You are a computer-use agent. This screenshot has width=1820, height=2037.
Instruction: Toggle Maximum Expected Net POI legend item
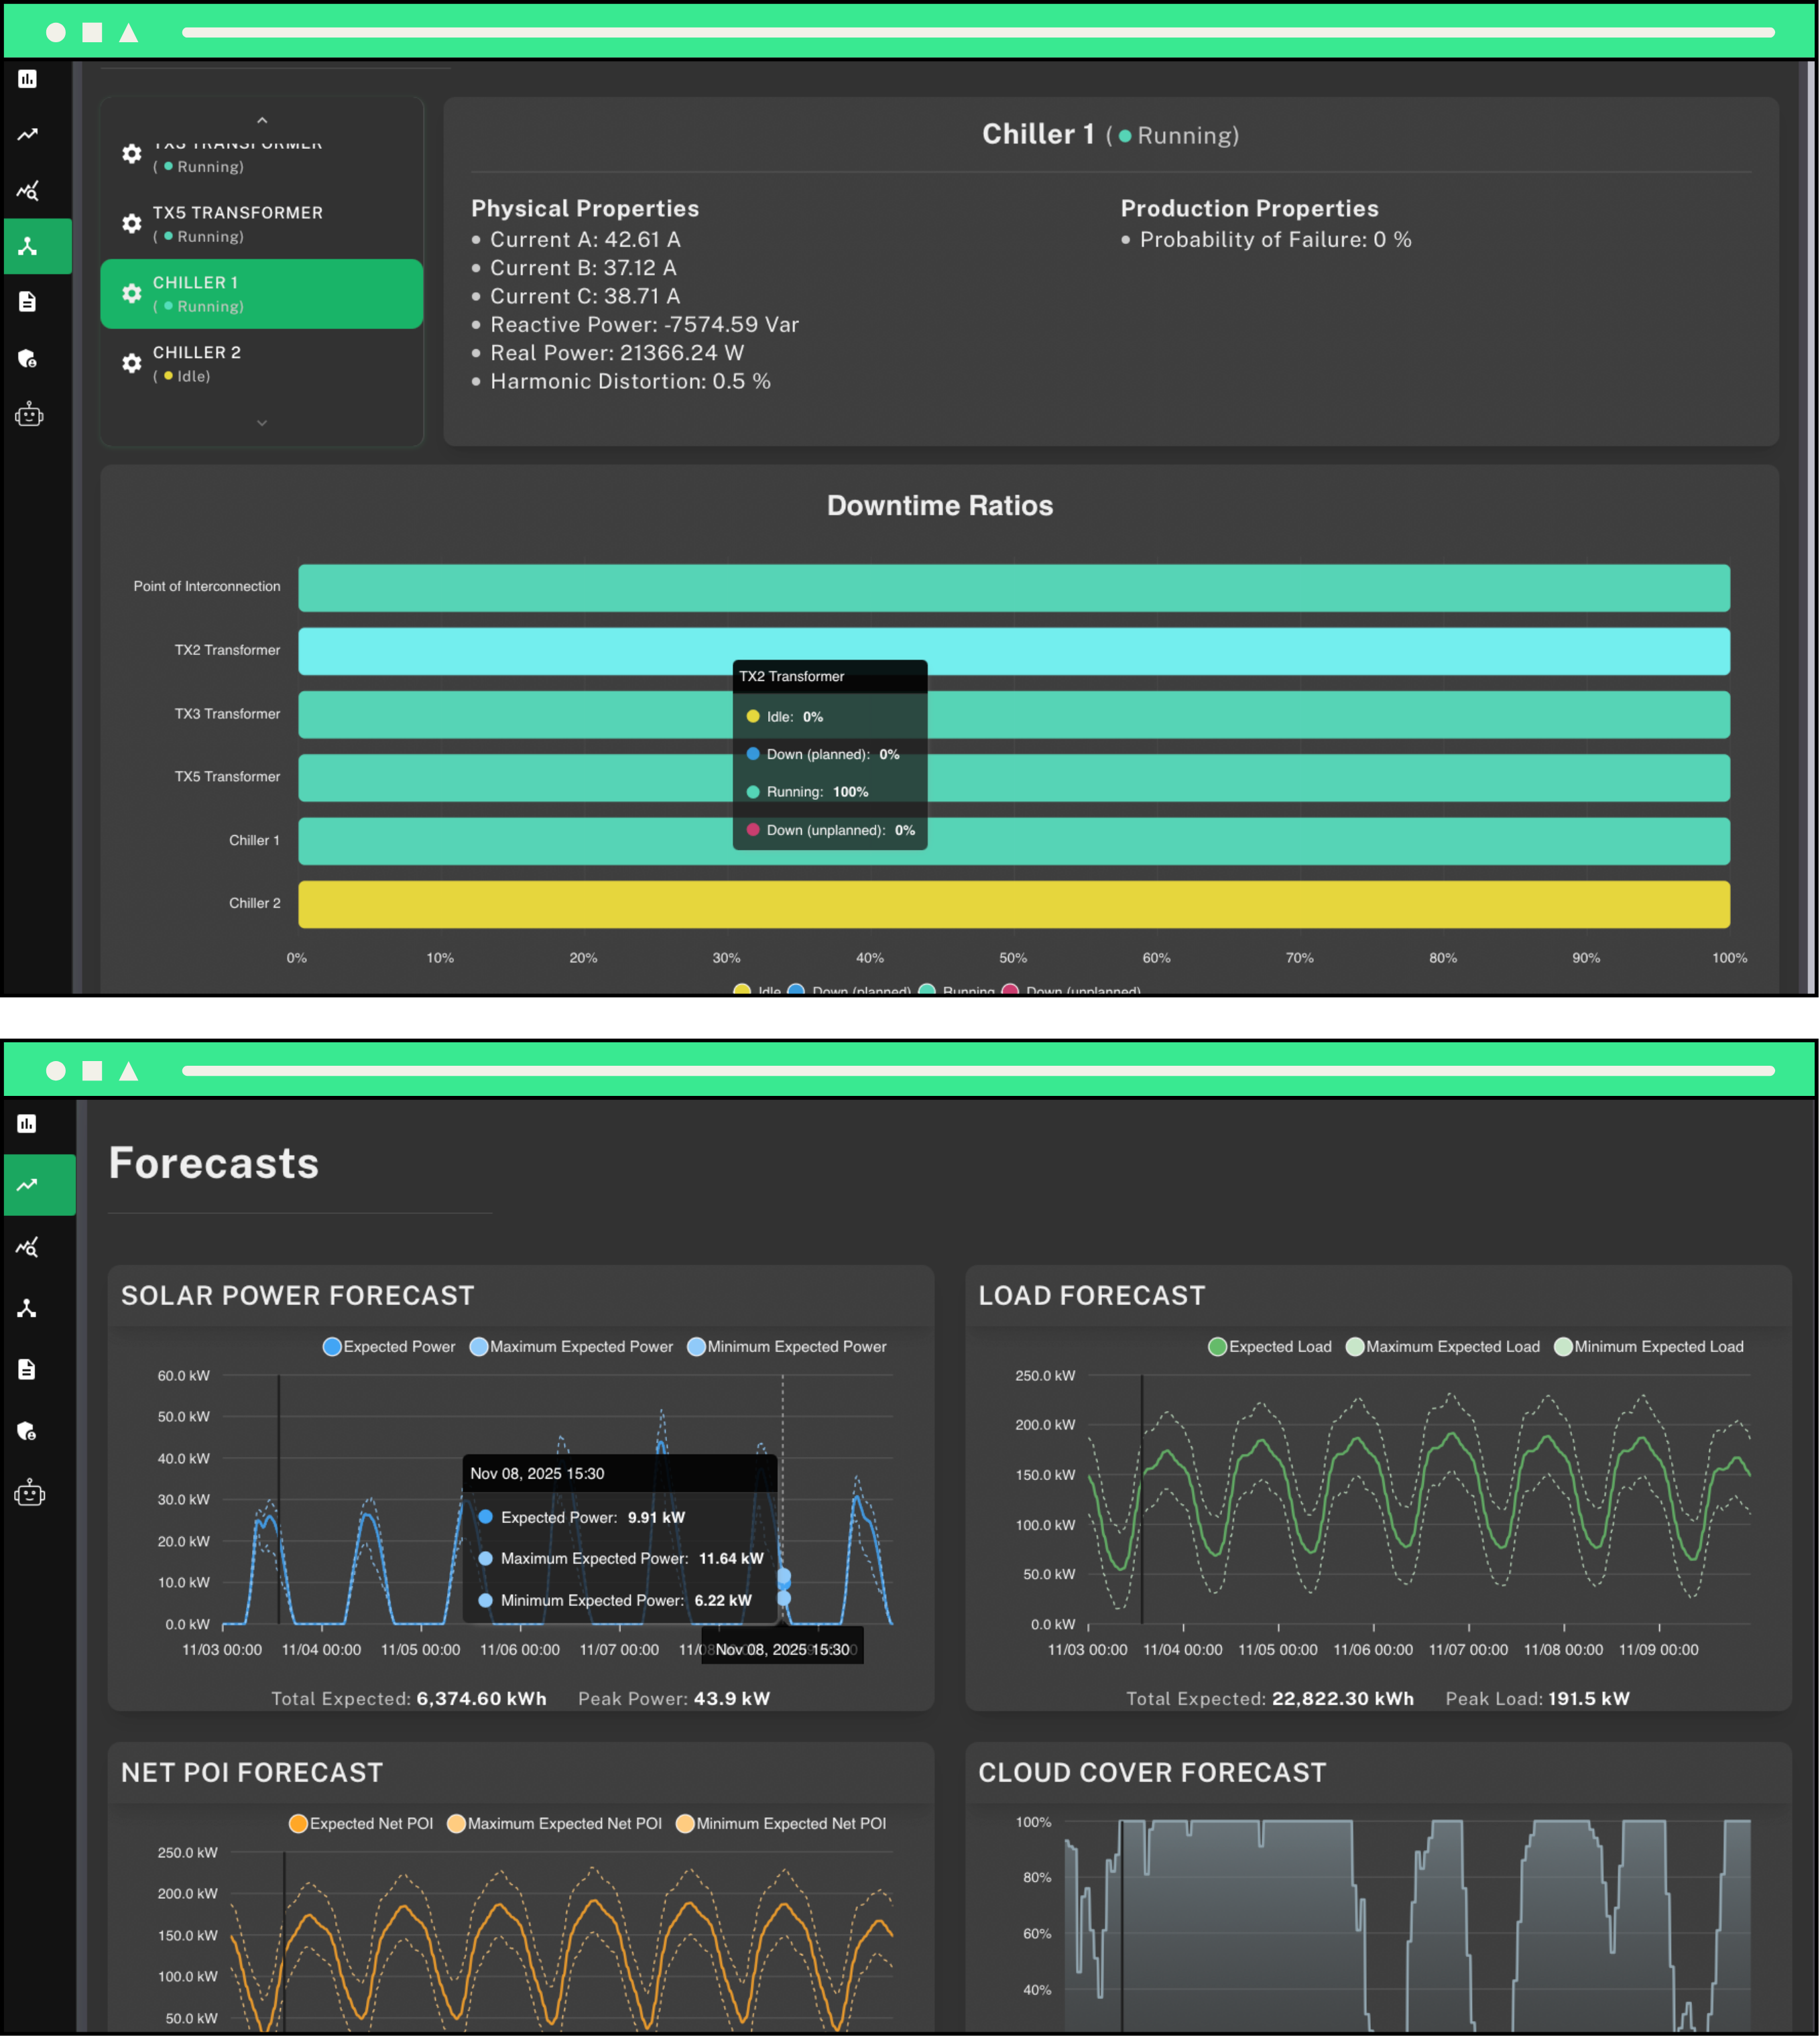[554, 1824]
